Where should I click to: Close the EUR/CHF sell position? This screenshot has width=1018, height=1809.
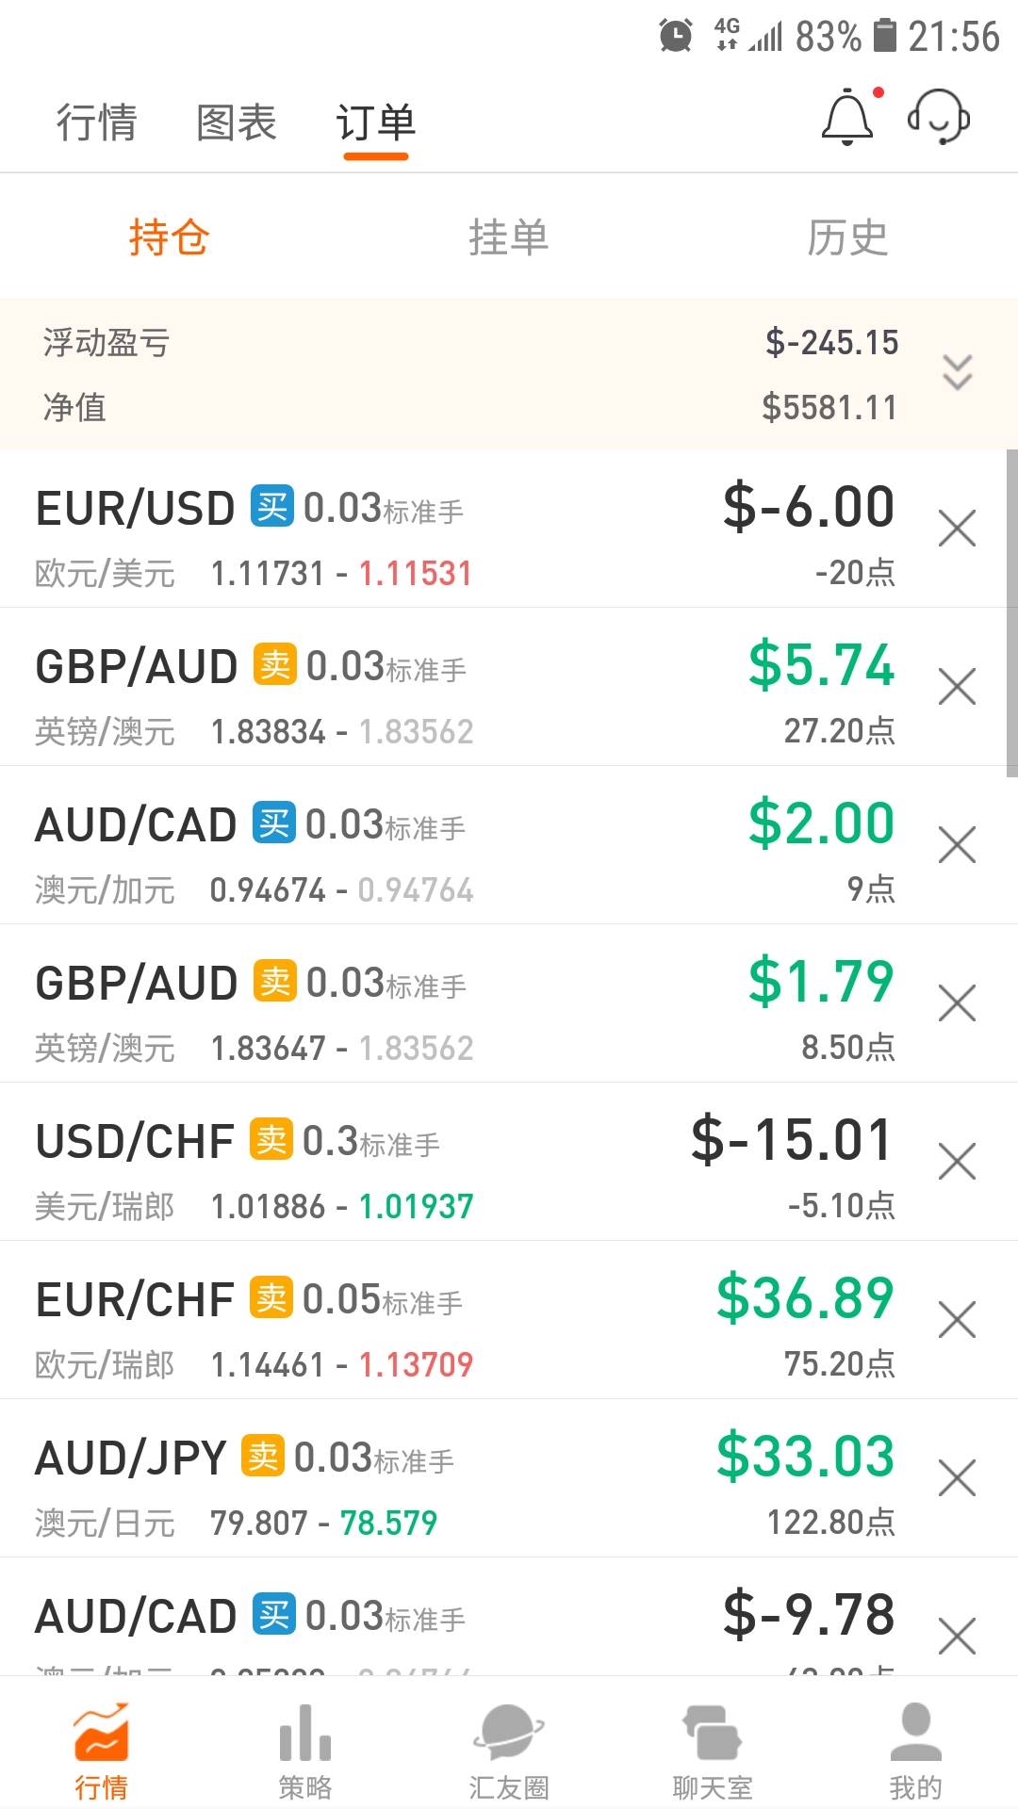pyautogui.click(x=957, y=1320)
